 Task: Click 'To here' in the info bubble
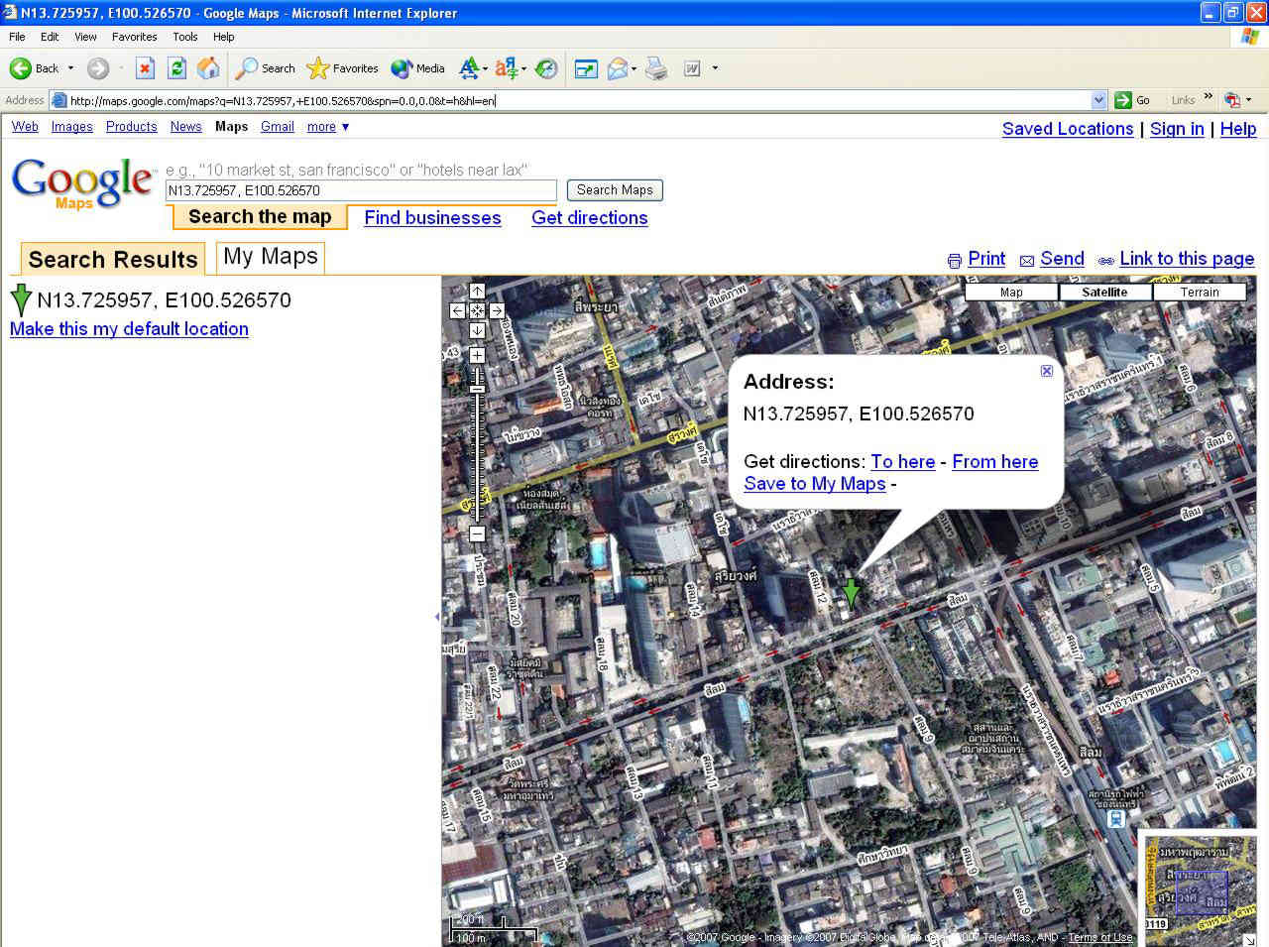[x=903, y=462]
